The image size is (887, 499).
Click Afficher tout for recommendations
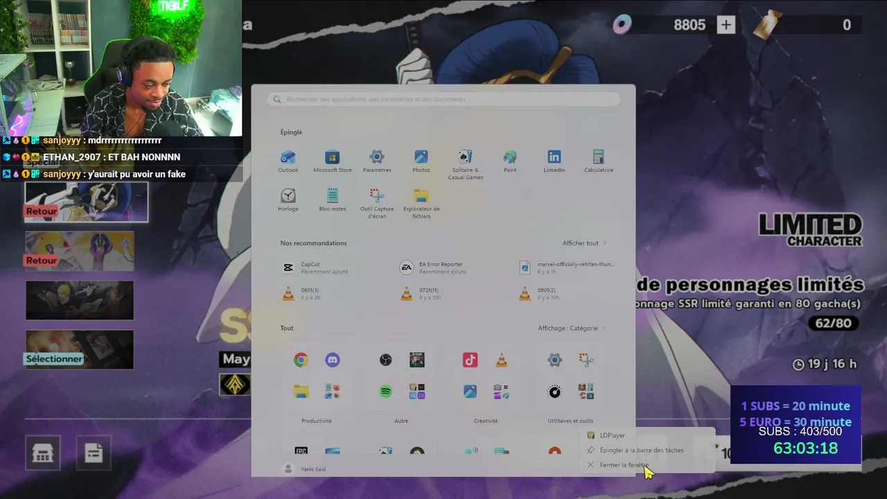pyautogui.click(x=584, y=243)
